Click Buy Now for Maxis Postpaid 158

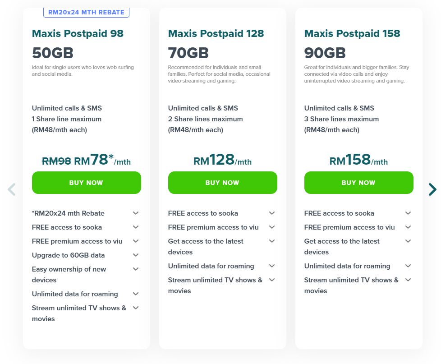tap(358, 183)
